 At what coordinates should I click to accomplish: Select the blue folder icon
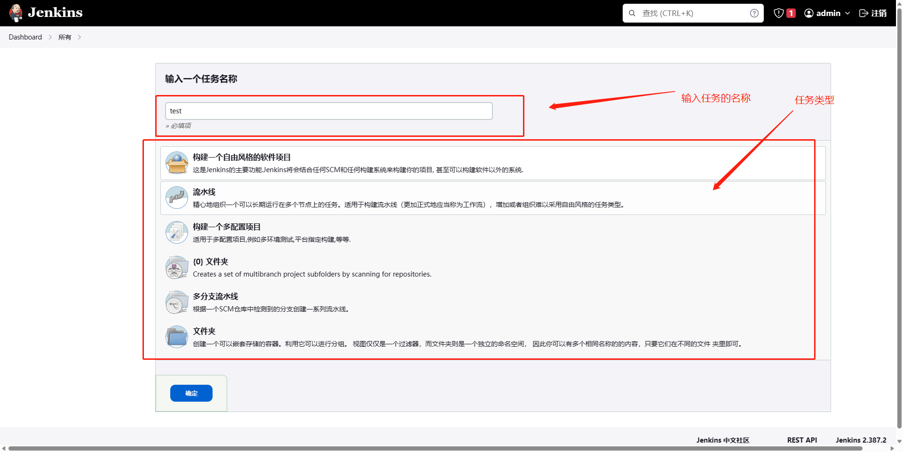(177, 337)
